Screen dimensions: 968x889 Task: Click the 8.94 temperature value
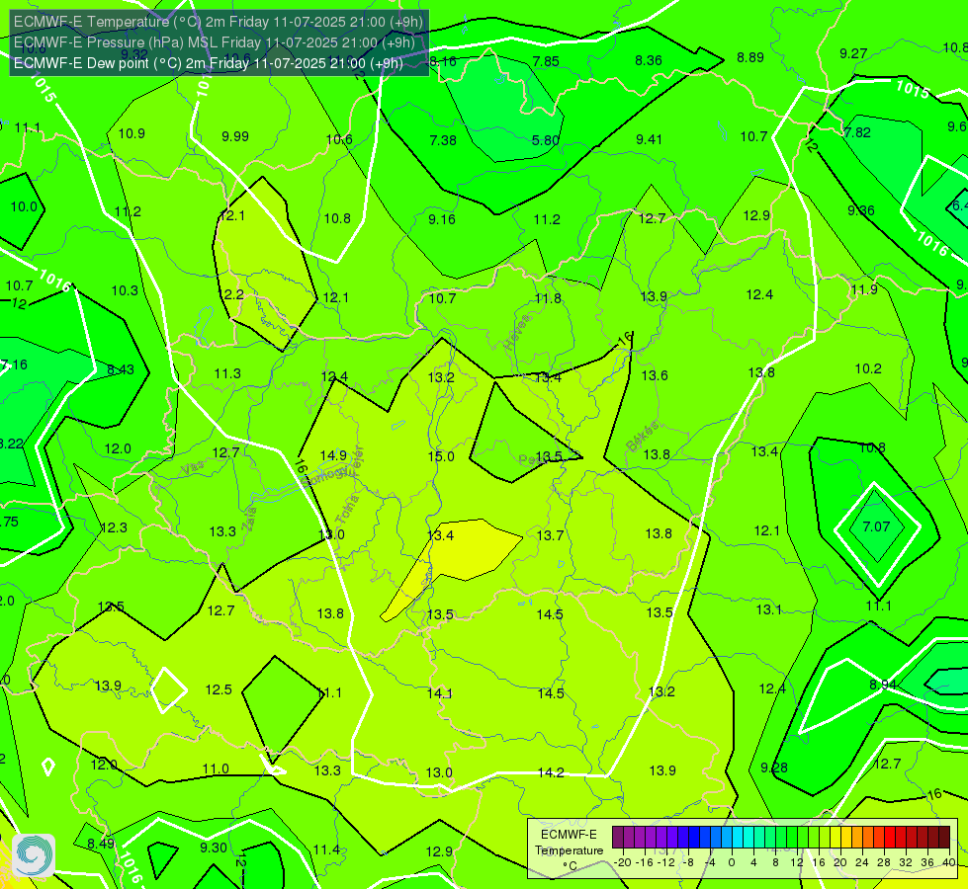(883, 685)
